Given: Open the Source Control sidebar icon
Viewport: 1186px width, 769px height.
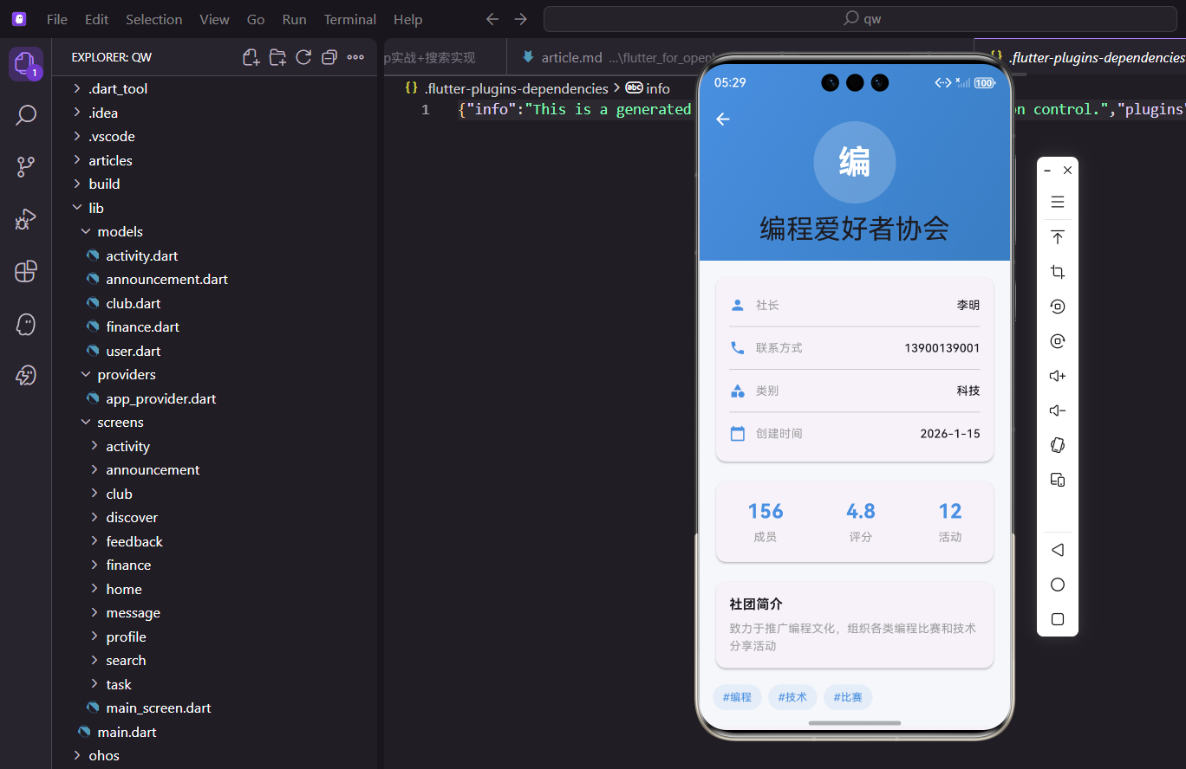Looking at the screenshot, I should coord(26,166).
